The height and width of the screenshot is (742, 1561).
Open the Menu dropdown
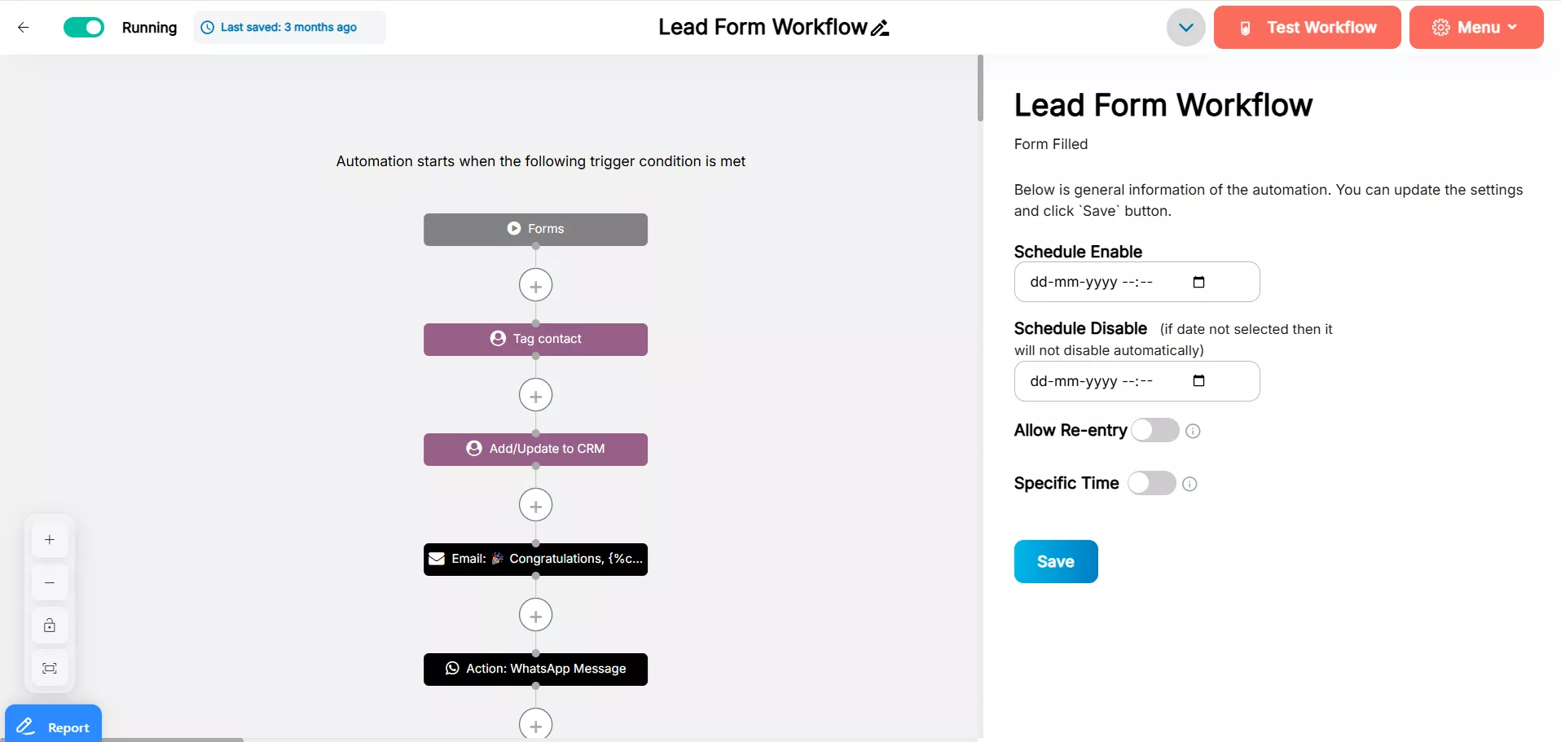[x=1475, y=28]
